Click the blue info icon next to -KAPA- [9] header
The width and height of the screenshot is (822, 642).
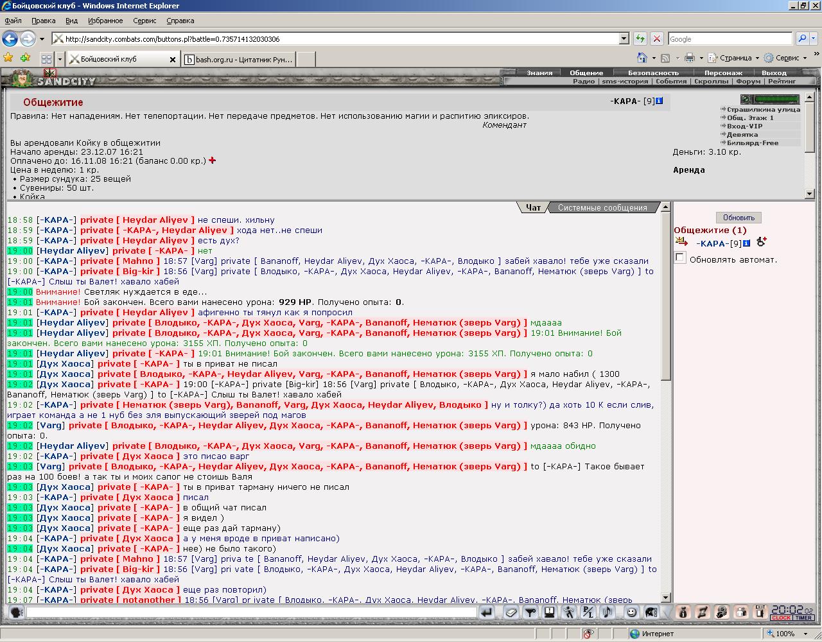click(x=659, y=101)
